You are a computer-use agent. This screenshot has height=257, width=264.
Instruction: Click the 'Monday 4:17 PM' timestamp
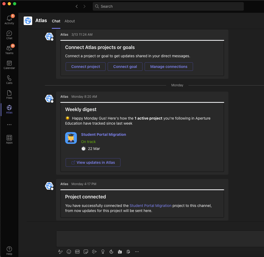click(84, 184)
